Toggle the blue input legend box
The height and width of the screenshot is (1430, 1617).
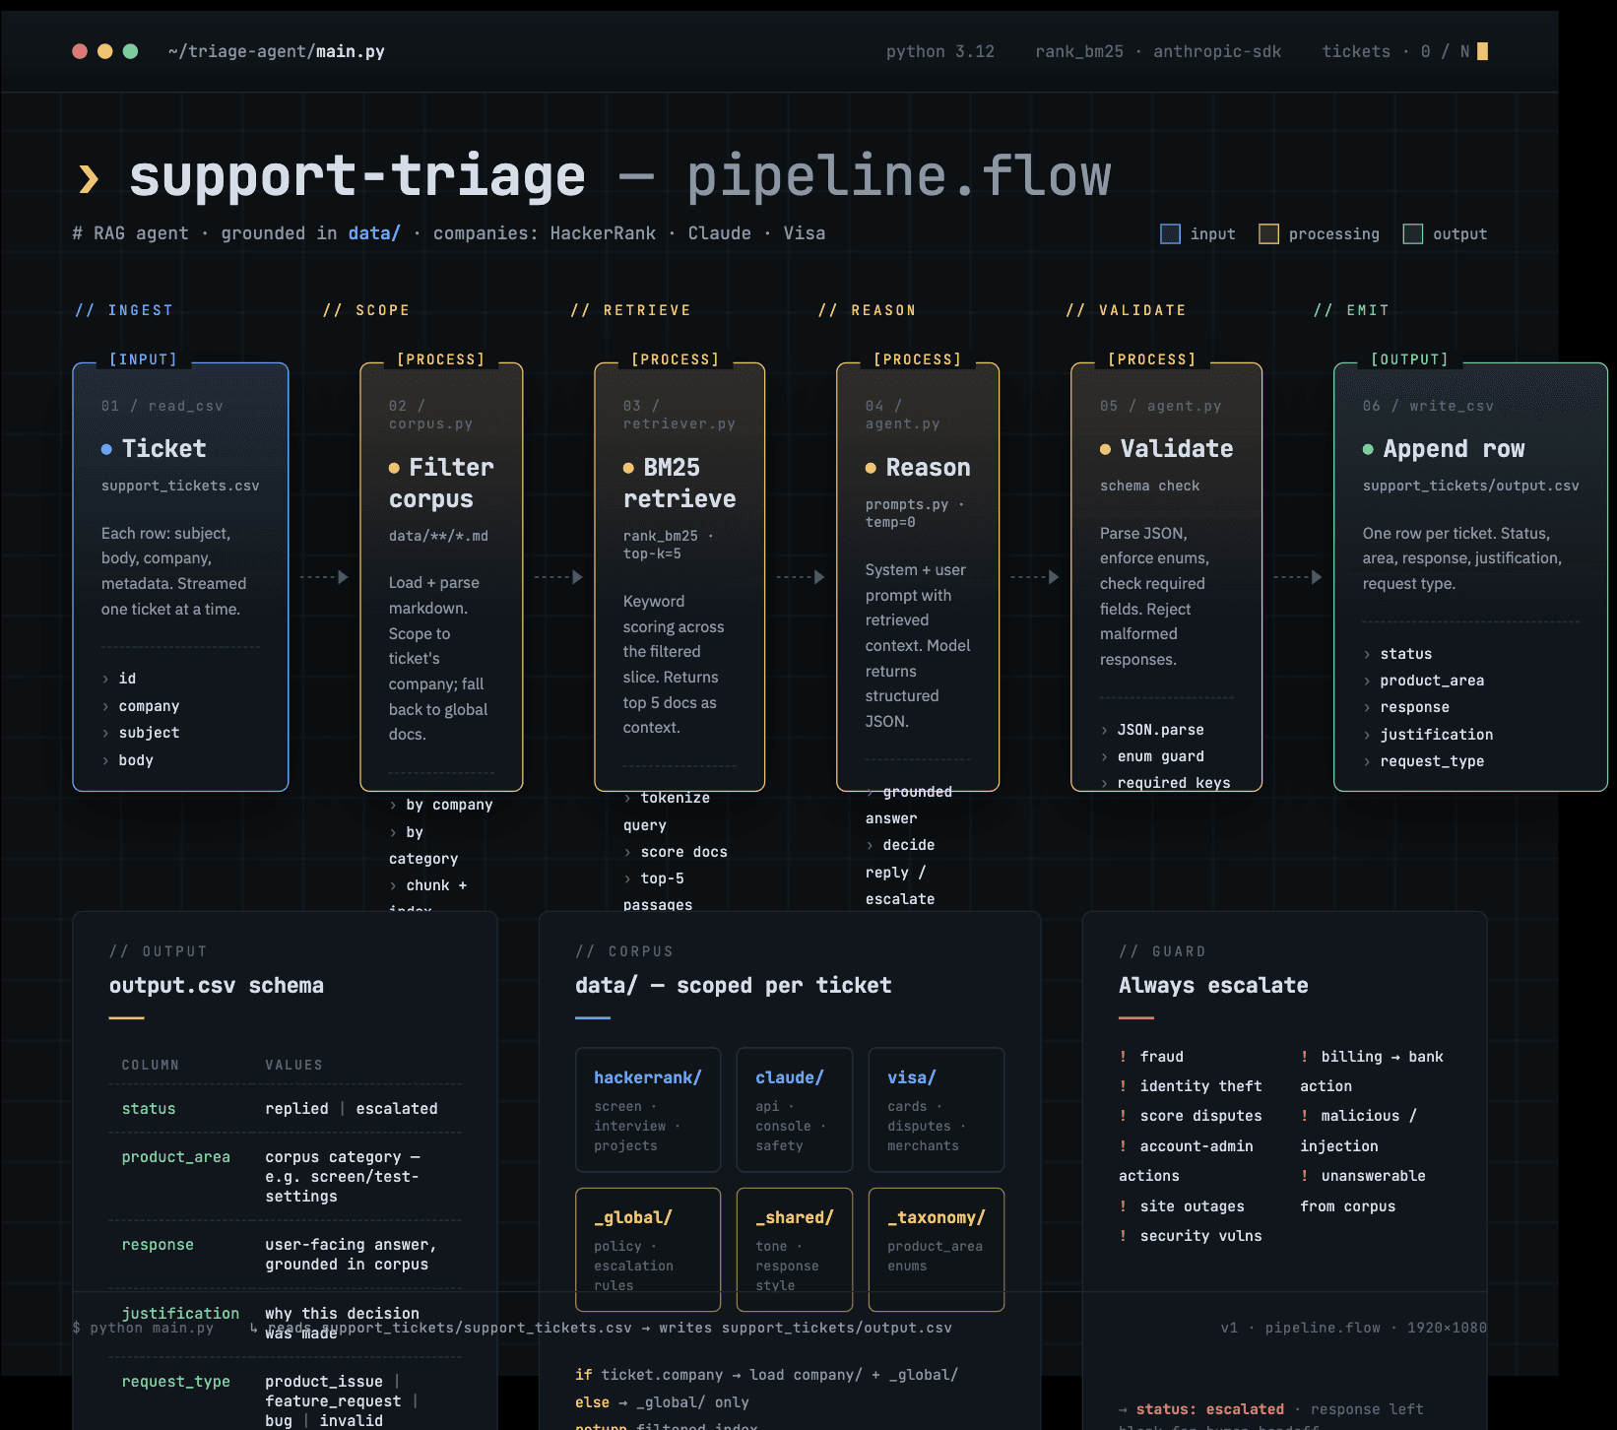[x=1171, y=233]
